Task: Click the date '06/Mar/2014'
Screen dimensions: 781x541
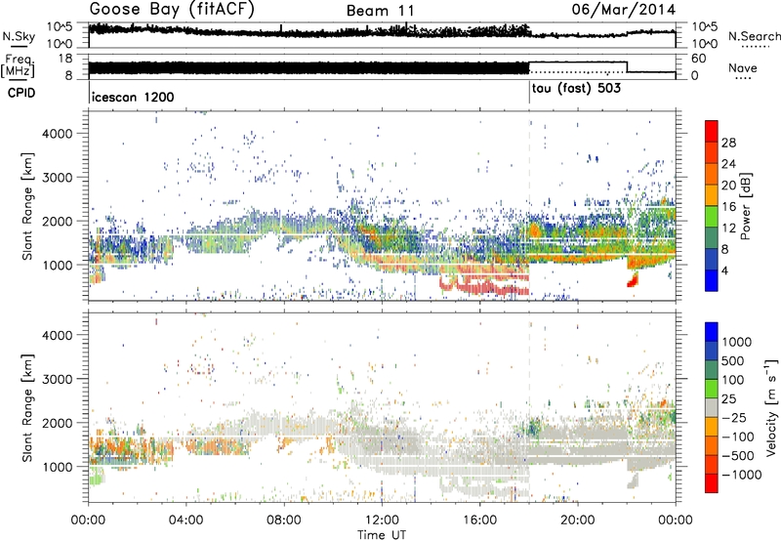Action: (x=623, y=9)
